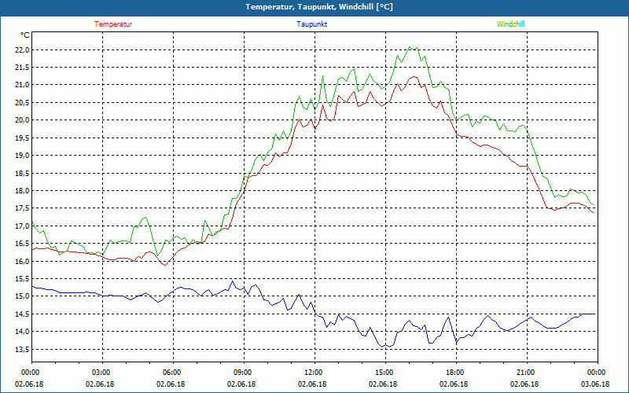Select the 13,5 y-axis tick label
This screenshot has width=629, height=393.
pos(21,350)
